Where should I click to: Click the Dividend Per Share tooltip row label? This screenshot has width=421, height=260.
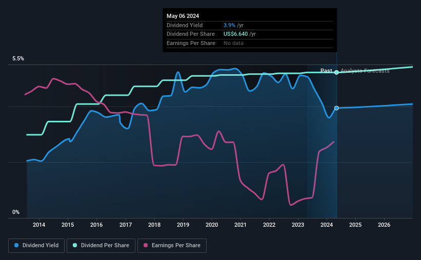coord(191,34)
